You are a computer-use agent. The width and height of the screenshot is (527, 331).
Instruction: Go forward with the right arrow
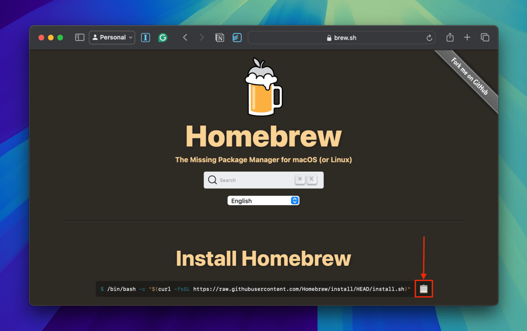pyautogui.click(x=202, y=38)
